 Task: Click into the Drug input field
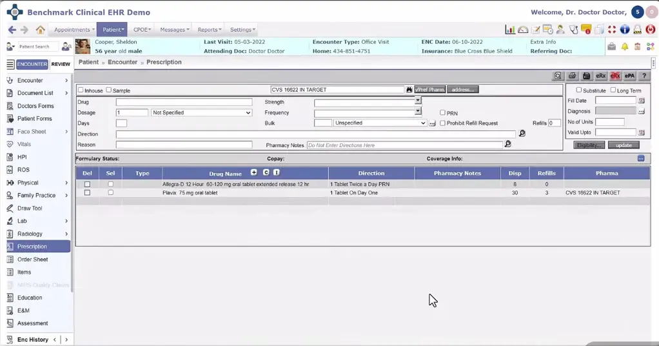(184, 102)
